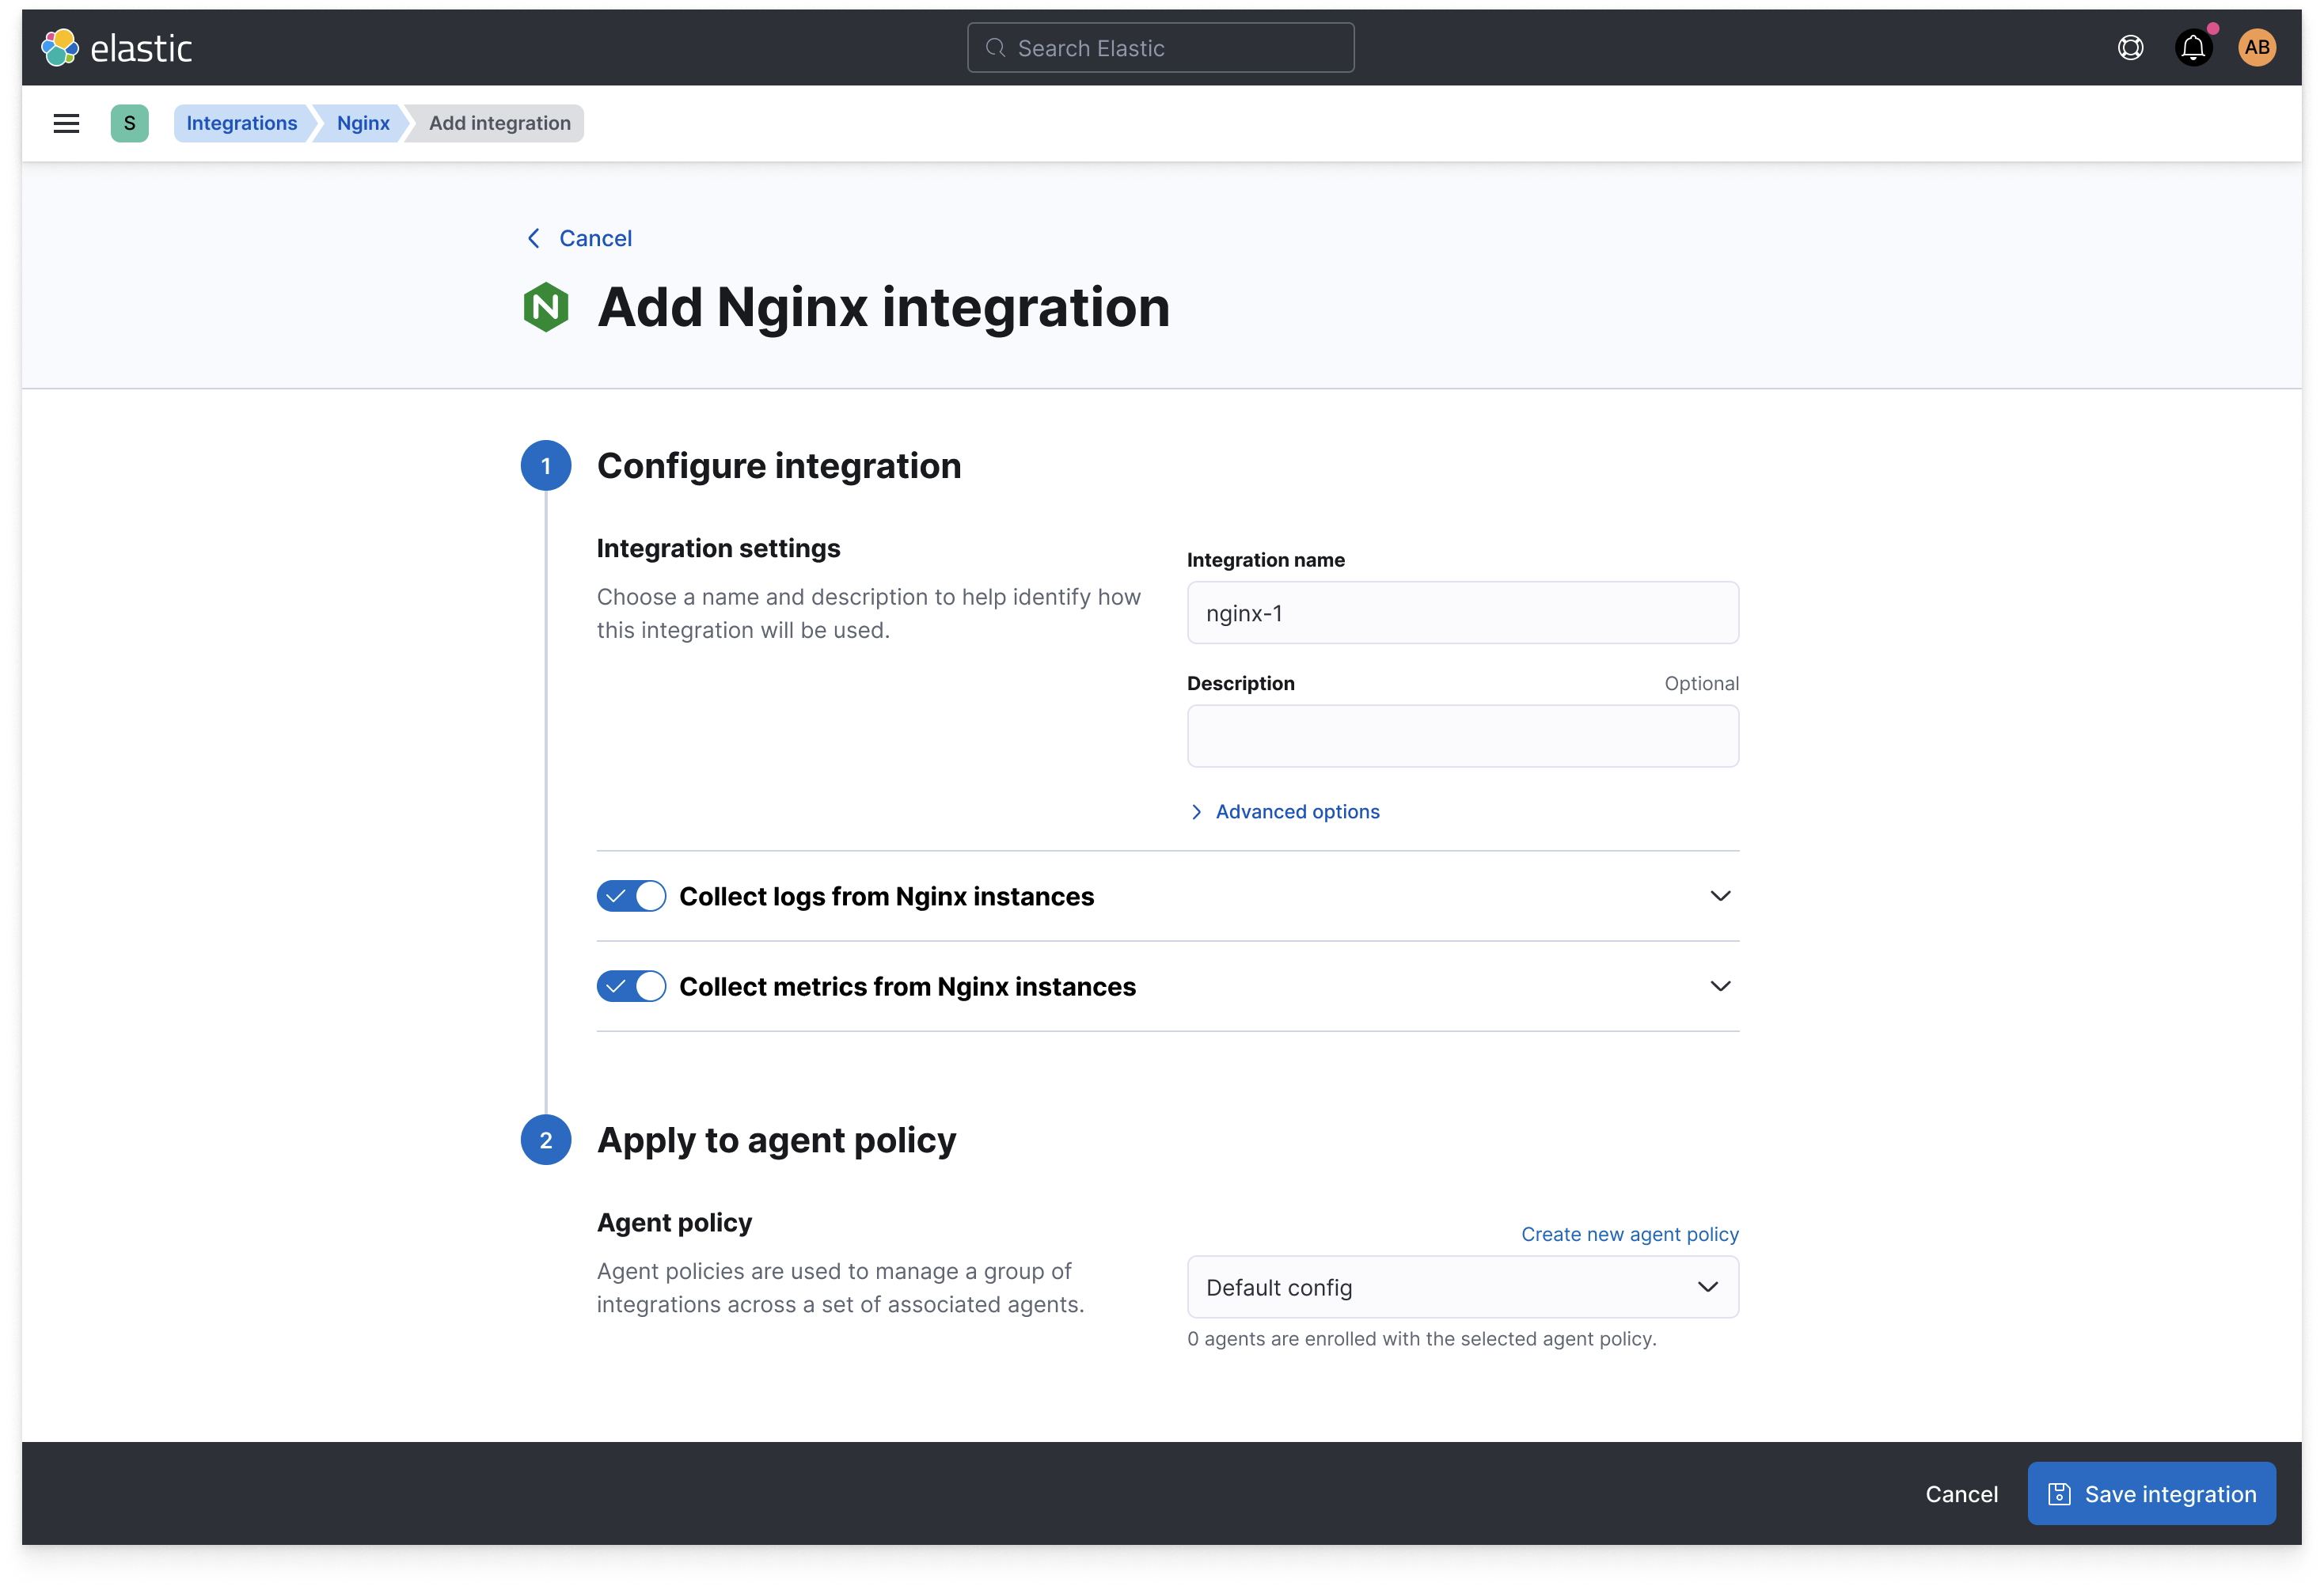
Task: Click the green space "S" icon
Action: coord(130,122)
